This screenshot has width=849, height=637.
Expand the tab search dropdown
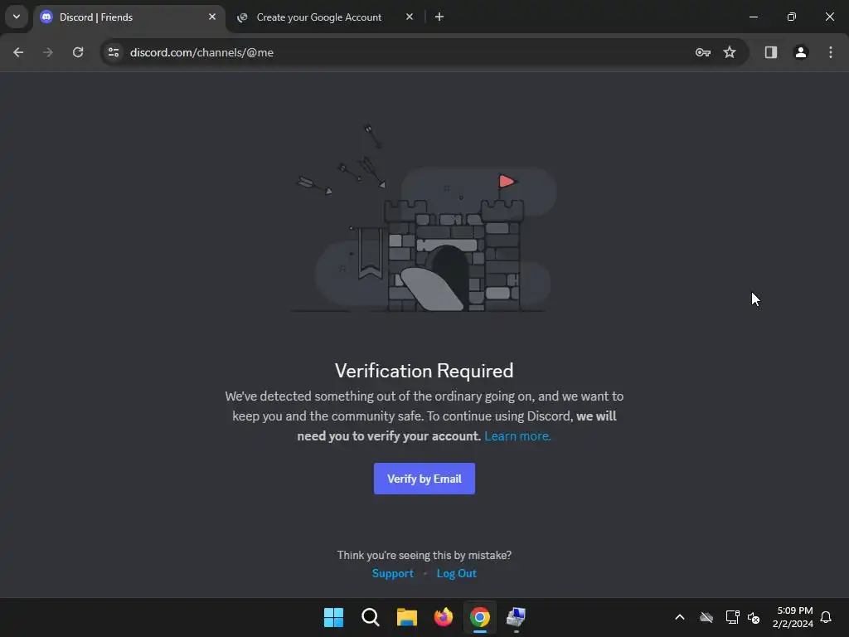17,17
